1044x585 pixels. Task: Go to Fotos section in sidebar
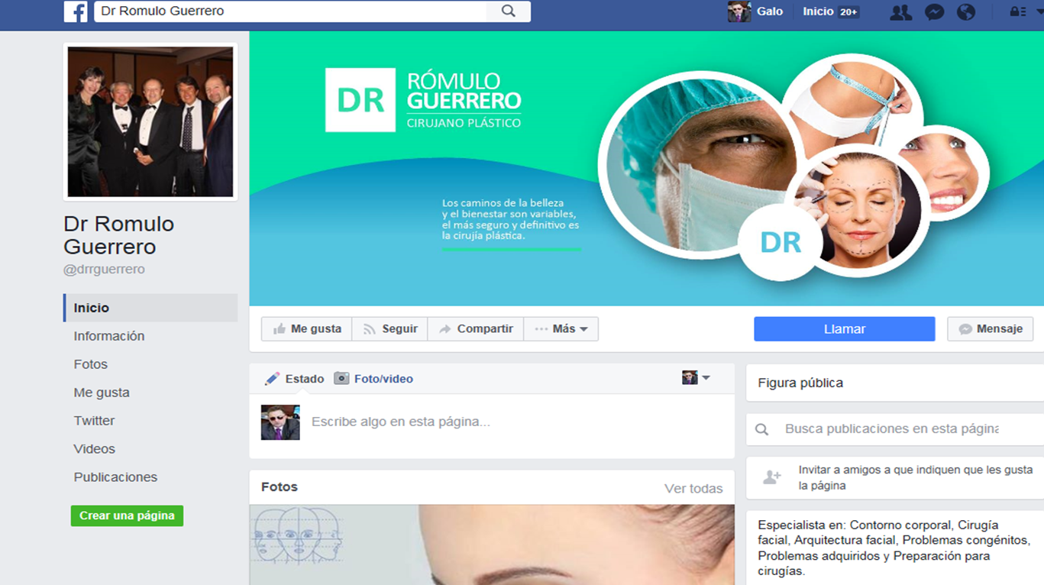[x=90, y=364]
